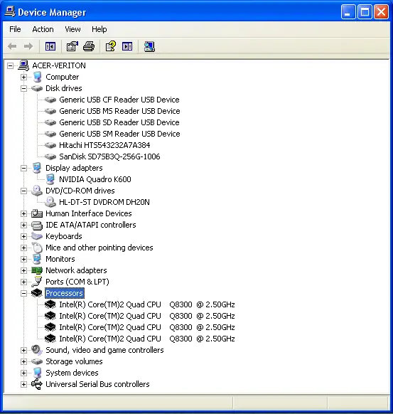Screen dimensions: 393x414
Task: Open the View menu
Action: coord(72,29)
